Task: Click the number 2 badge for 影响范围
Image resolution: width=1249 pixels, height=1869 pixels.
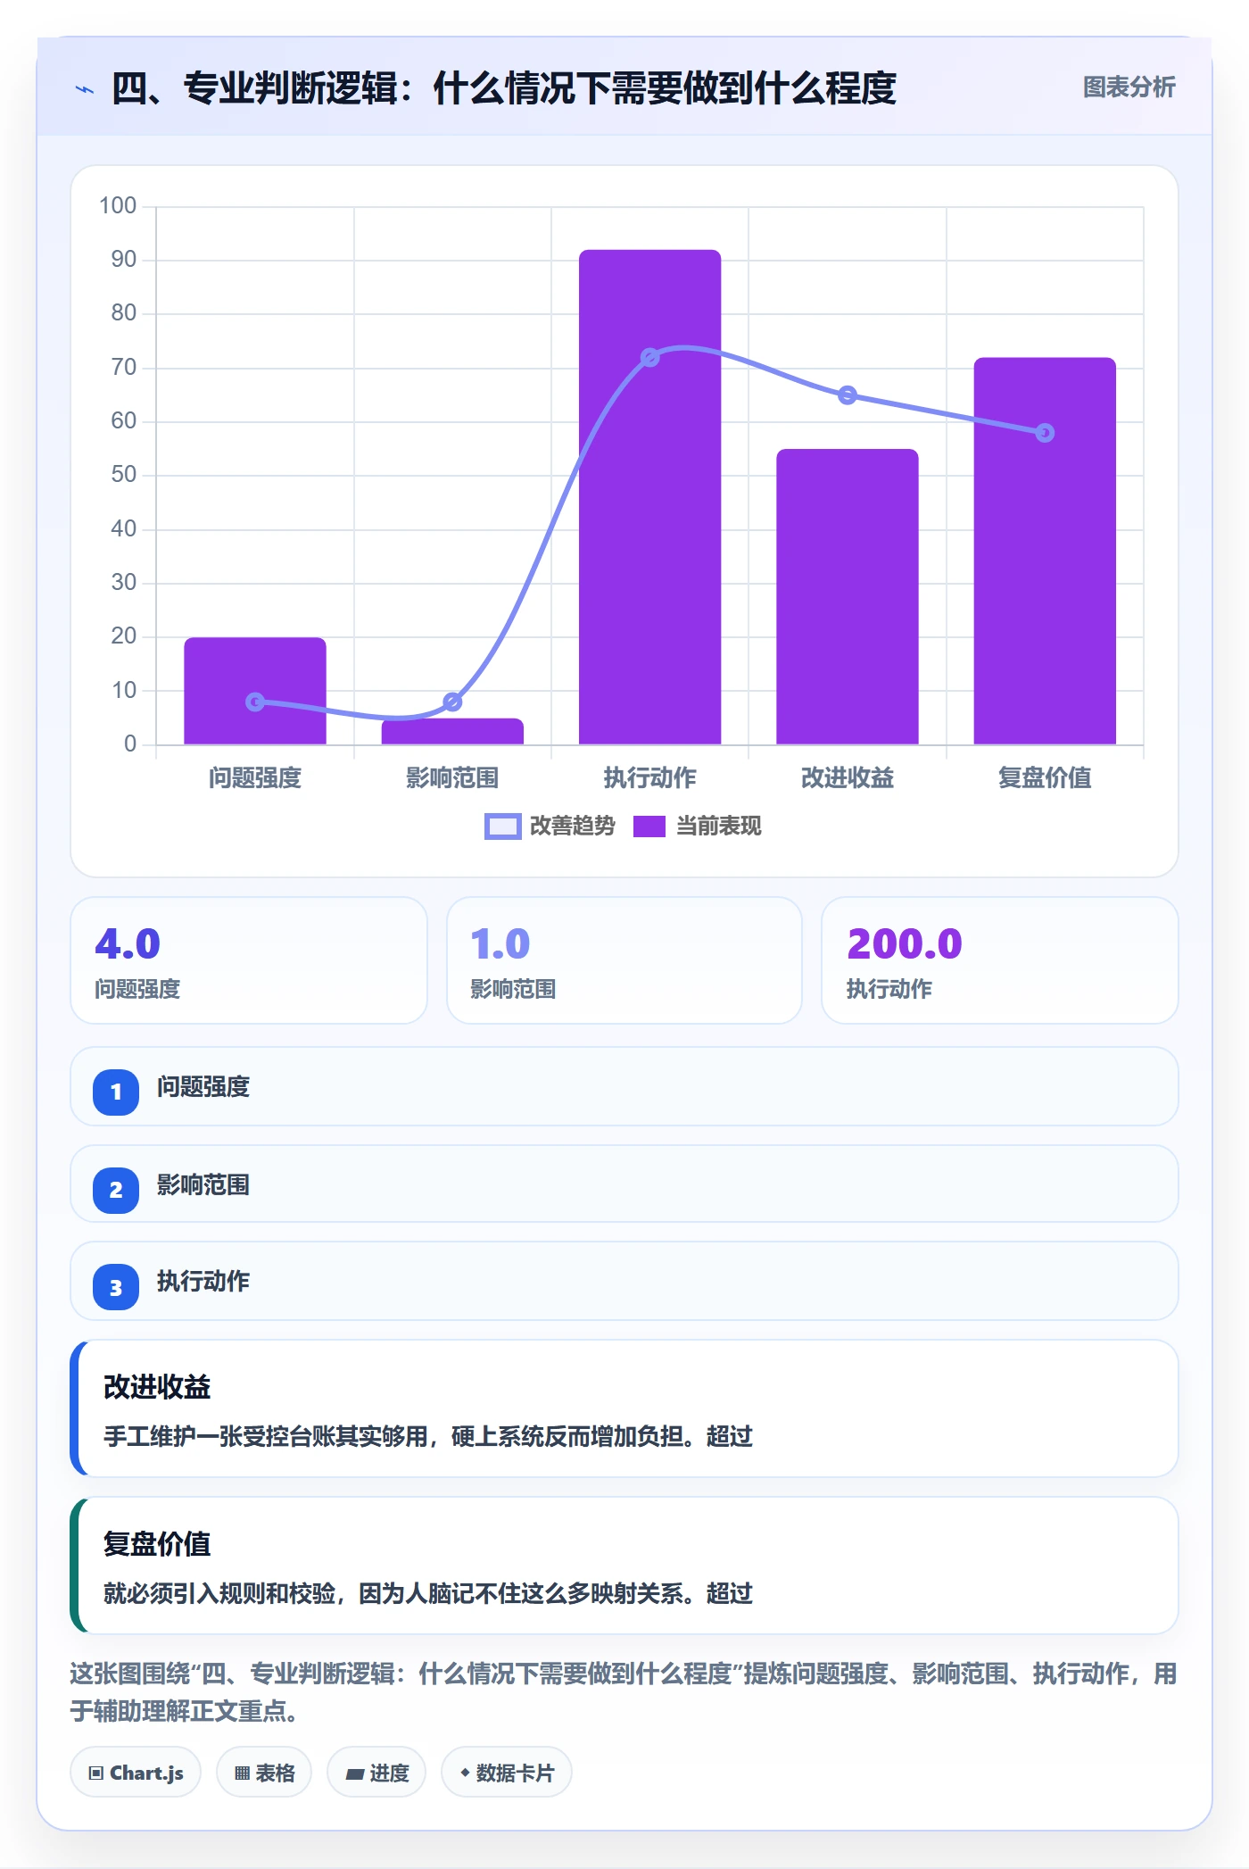Action: coord(116,1190)
